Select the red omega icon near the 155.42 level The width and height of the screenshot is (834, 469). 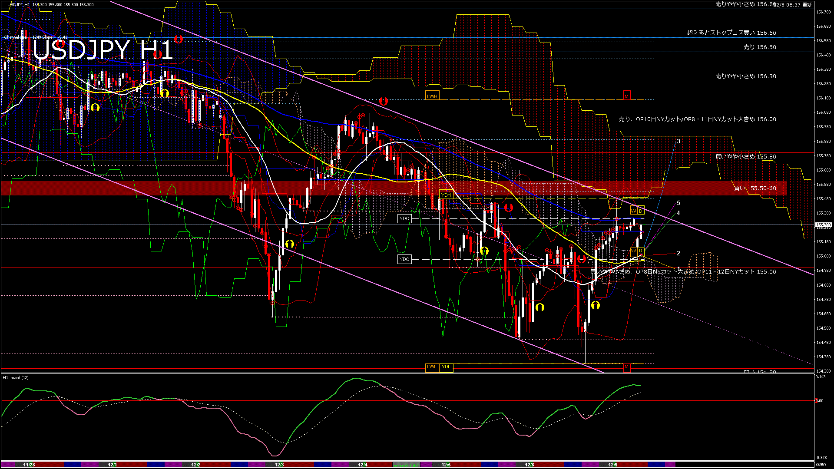[x=508, y=208]
